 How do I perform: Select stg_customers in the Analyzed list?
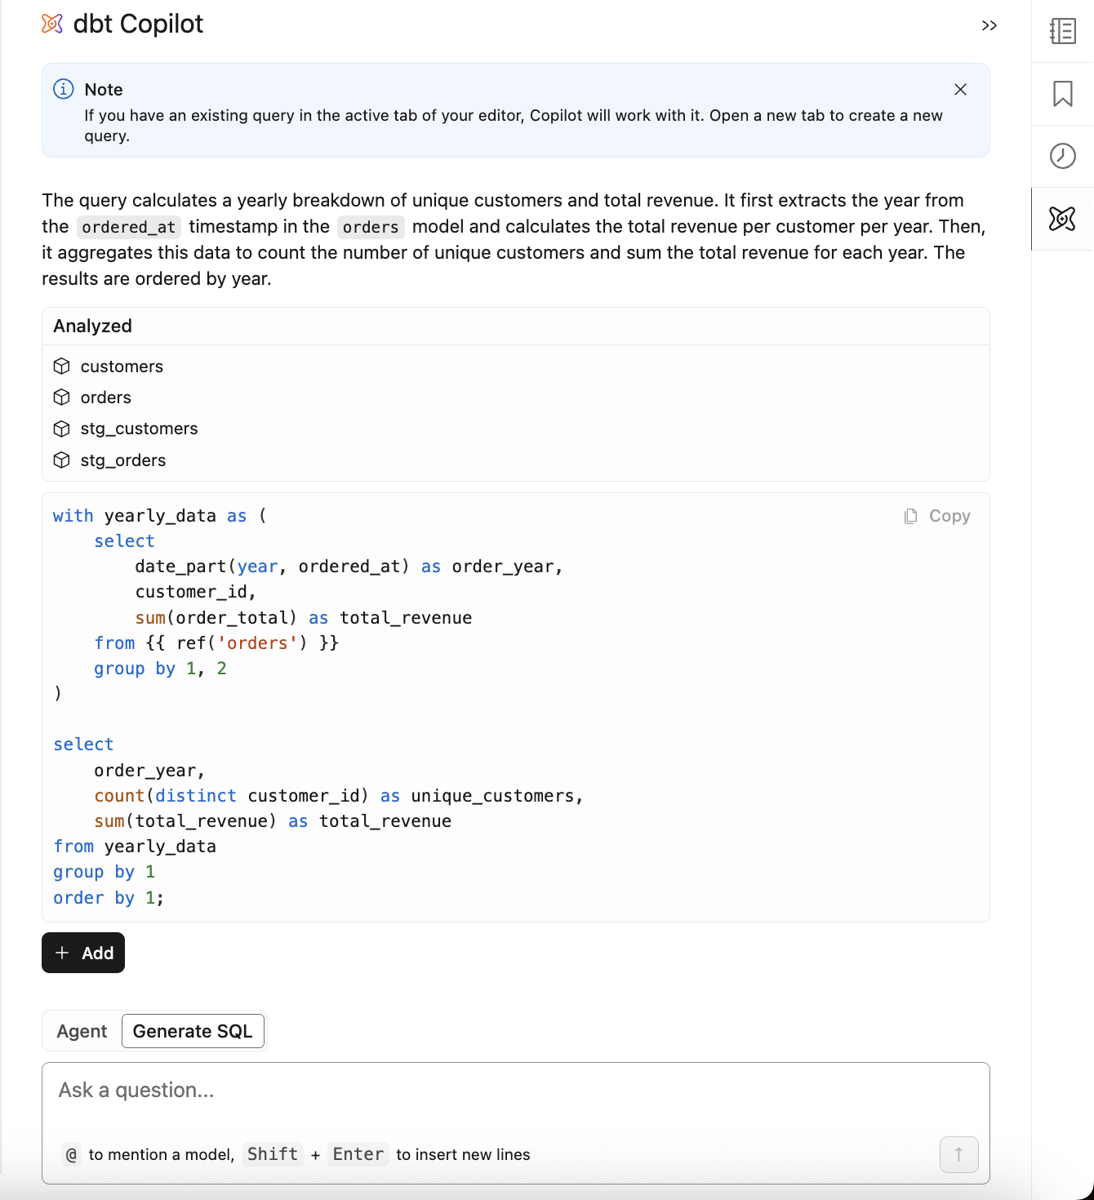pyautogui.click(x=139, y=429)
